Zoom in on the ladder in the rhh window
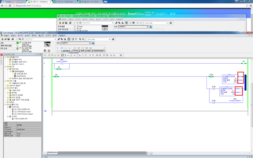 (x=80, y=39)
